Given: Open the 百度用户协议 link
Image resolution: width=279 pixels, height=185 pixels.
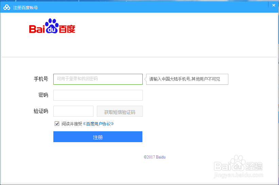Looking at the screenshot, I should coord(99,124).
